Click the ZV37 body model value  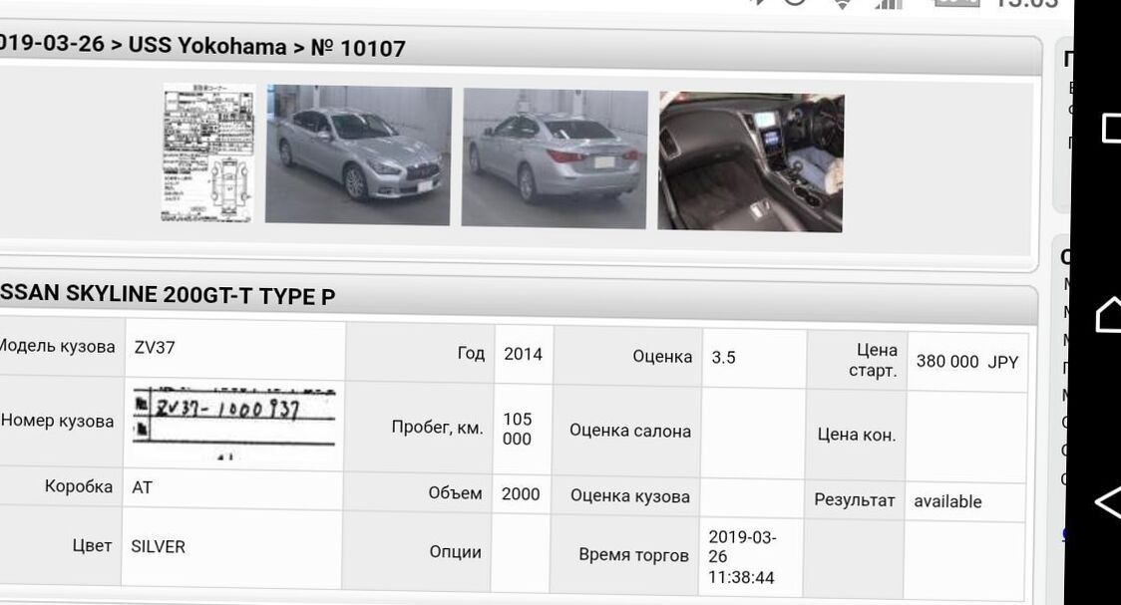click(x=155, y=348)
